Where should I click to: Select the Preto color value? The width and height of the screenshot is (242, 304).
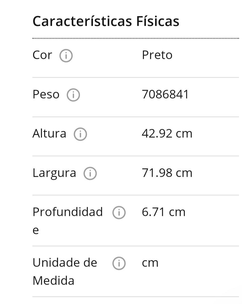[x=157, y=55]
